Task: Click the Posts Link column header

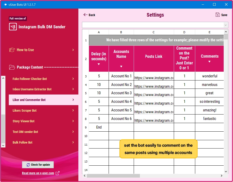Action: pyautogui.click(x=154, y=59)
